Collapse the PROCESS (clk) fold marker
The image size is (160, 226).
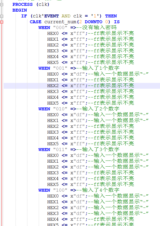tap(2, 4)
